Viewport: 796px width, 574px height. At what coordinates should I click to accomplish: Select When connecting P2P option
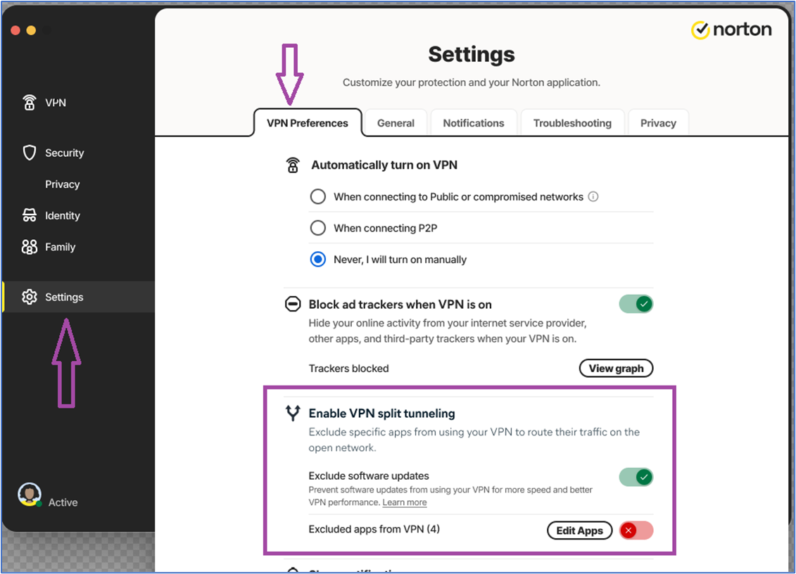click(x=318, y=228)
